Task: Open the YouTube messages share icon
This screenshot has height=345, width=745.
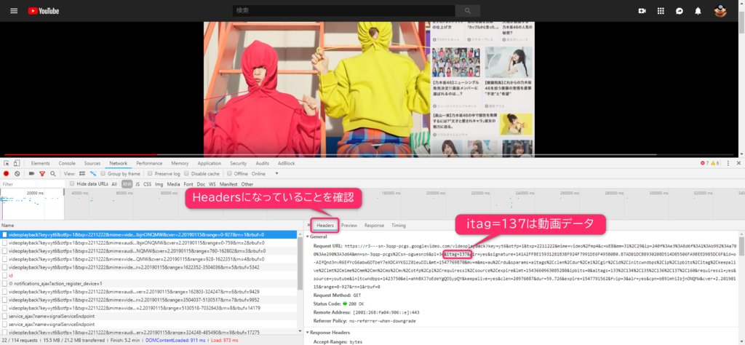Action: pyautogui.click(x=680, y=10)
